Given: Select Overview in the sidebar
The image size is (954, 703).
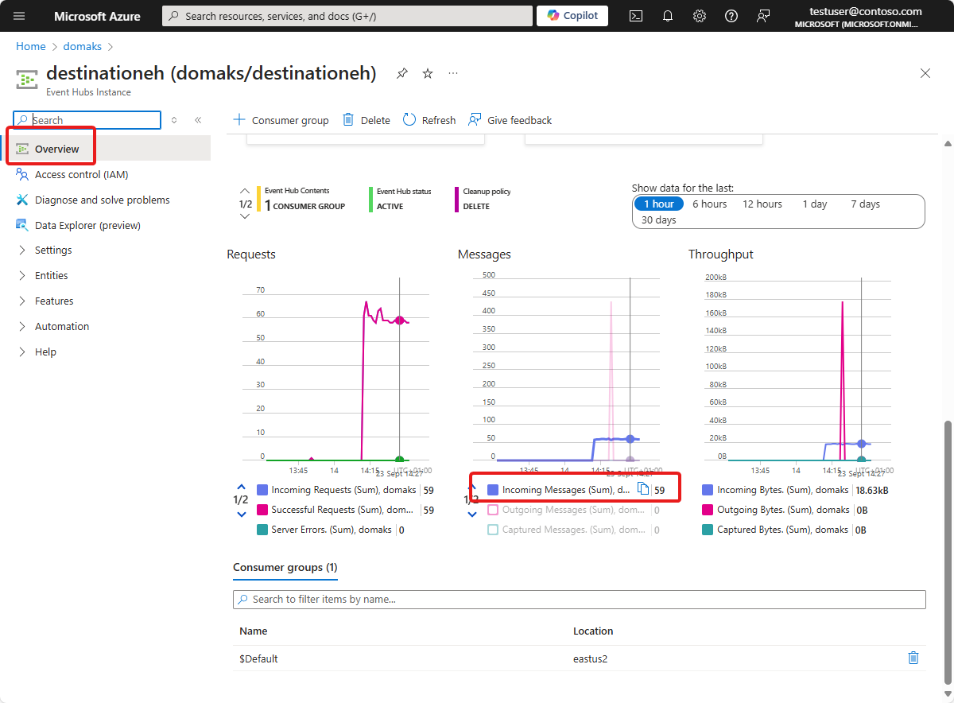Looking at the screenshot, I should (x=57, y=148).
